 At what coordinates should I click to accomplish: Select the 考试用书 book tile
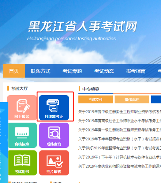pyautogui.click(x=22, y=163)
